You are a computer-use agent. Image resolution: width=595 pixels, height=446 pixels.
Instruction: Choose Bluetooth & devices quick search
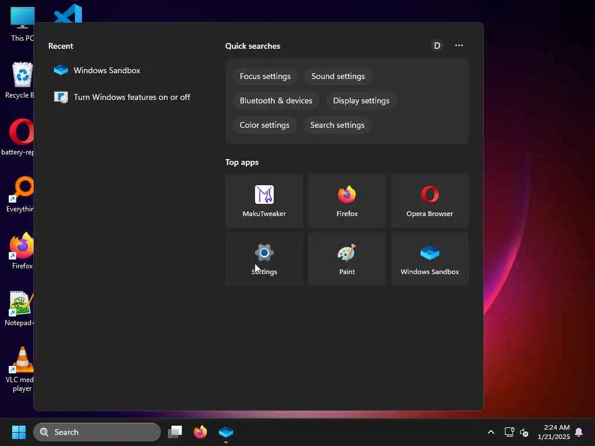point(276,100)
